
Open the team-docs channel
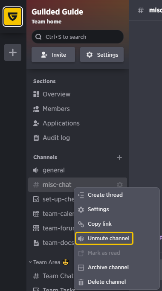click(x=51, y=242)
